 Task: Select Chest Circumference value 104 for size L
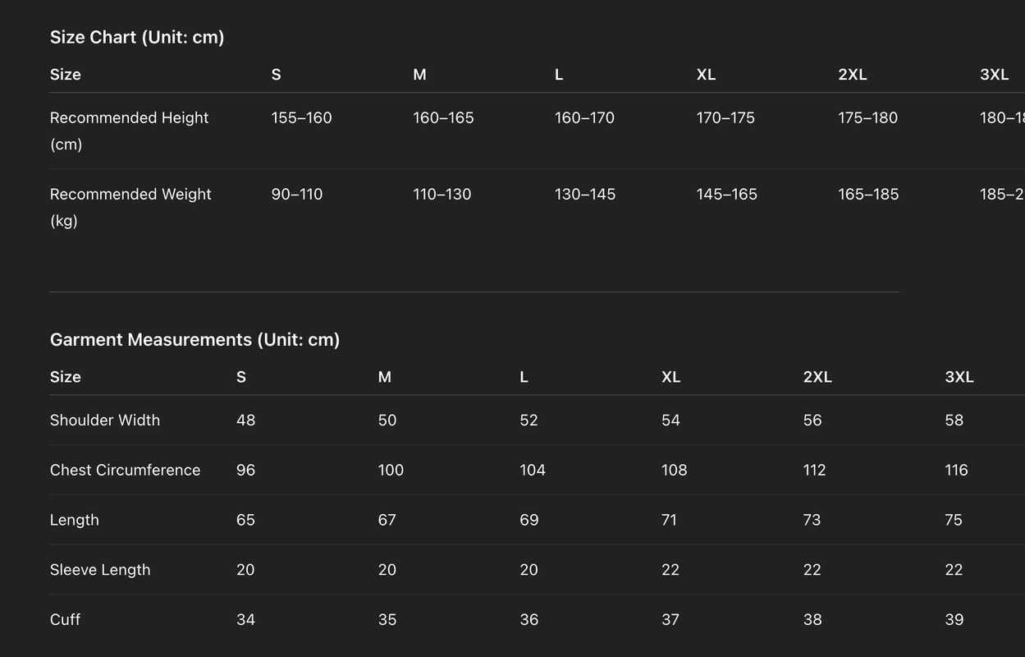pyautogui.click(x=533, y=470)
